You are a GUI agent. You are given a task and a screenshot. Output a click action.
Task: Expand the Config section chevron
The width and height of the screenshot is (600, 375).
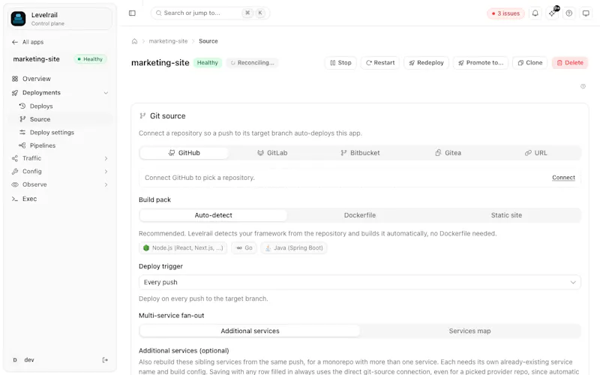106,172
